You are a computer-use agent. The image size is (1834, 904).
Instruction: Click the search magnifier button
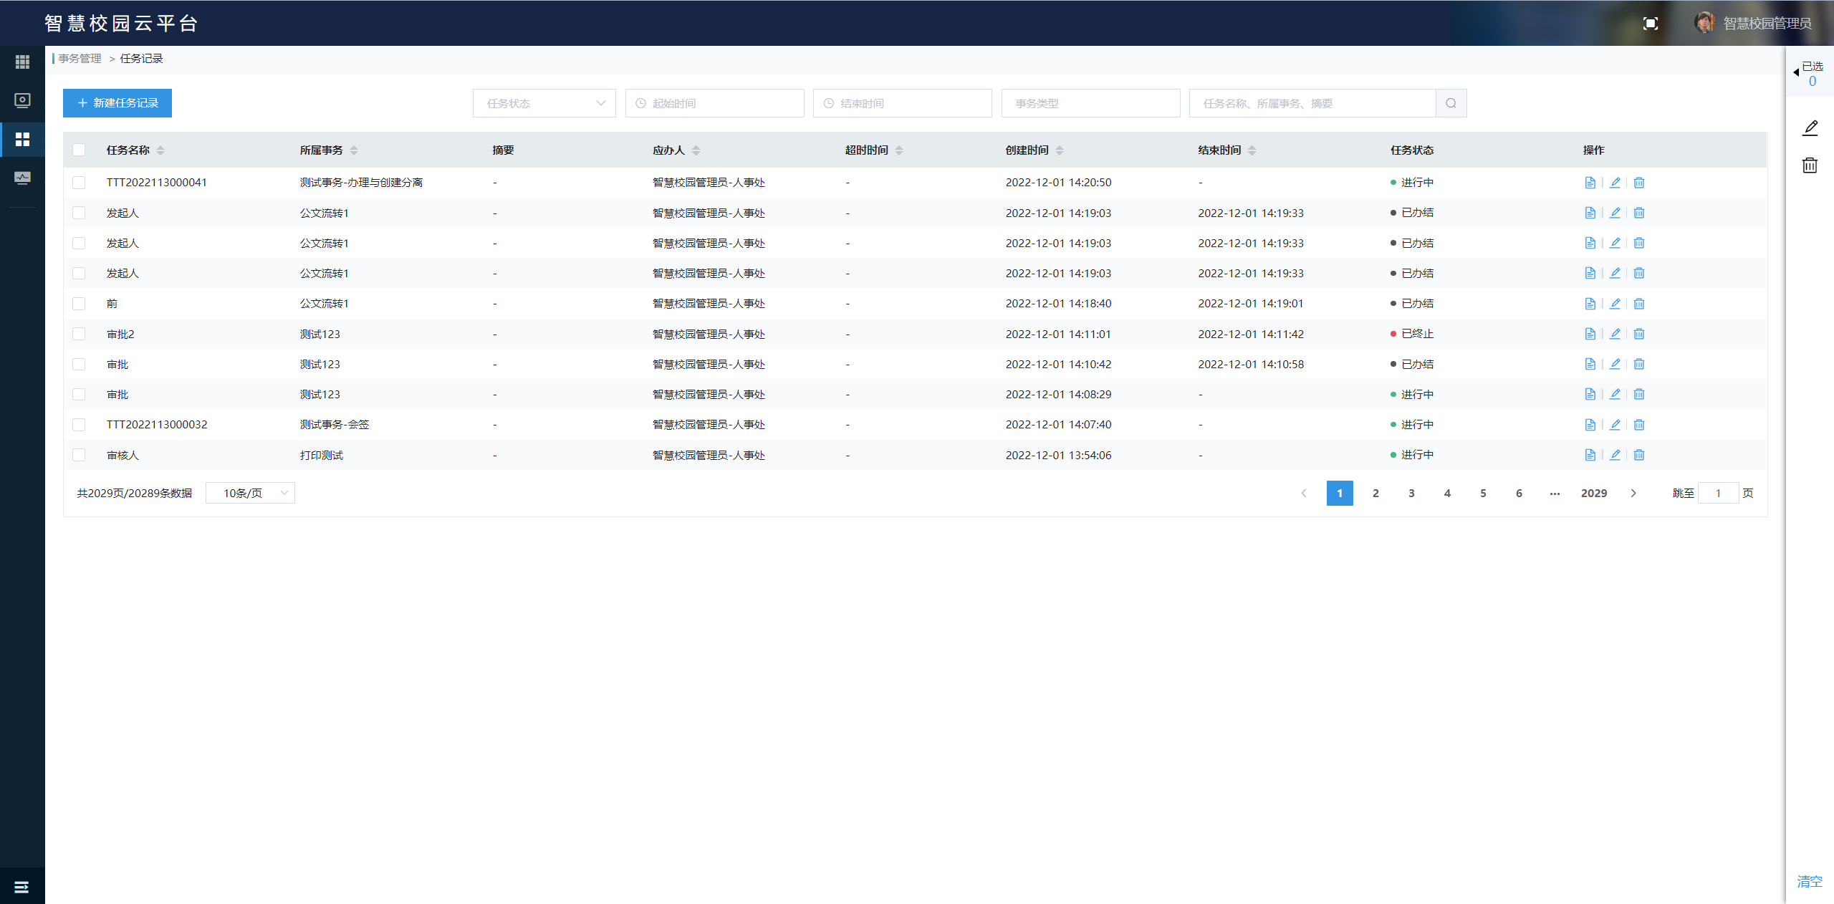pos(1451,103)
